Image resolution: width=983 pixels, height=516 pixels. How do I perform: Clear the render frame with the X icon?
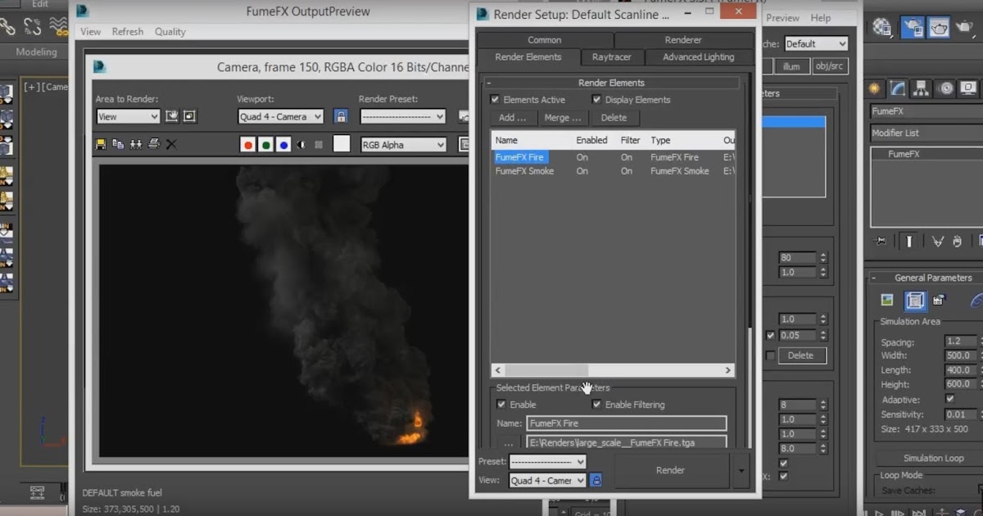[171, 144]
